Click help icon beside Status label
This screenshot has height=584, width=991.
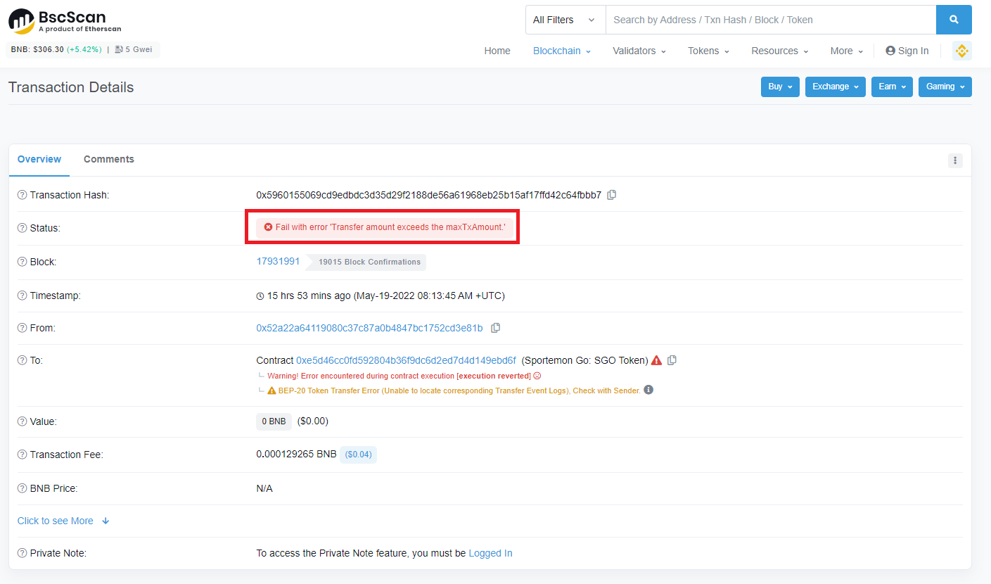click(22, 228)
